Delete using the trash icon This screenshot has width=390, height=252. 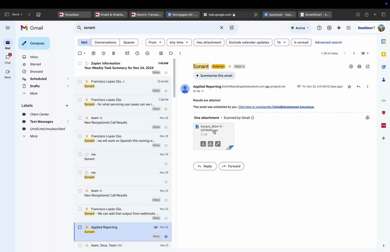coord(114,53)
